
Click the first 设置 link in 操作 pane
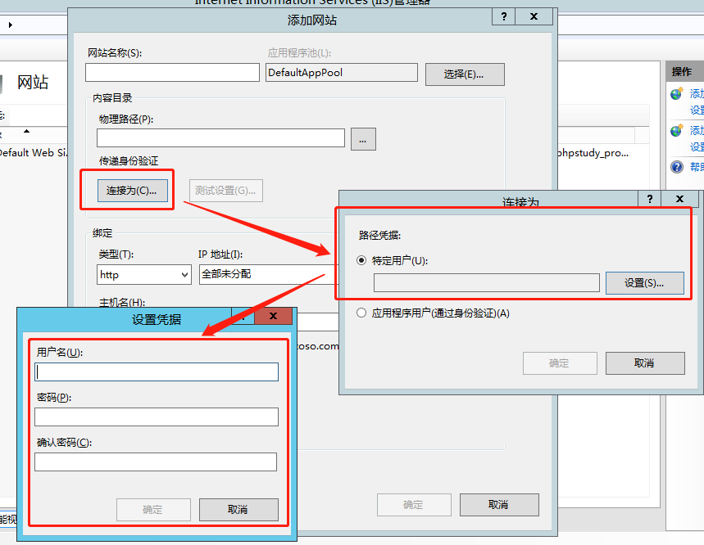pyautogui.click(x=696, y=110)
